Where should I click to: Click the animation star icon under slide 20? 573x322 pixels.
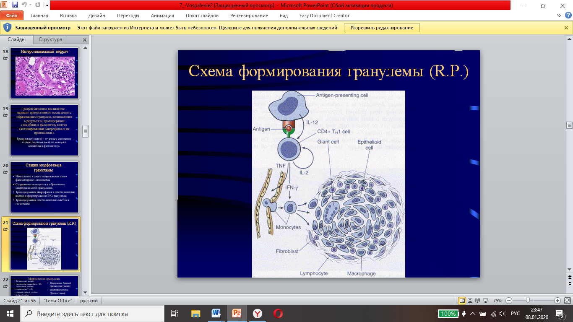tap(5, 172)
